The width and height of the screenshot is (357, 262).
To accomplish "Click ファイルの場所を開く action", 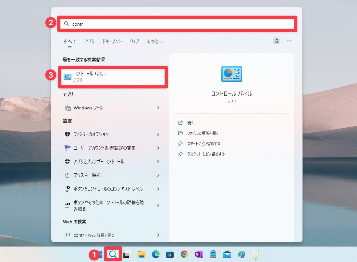I will 203,133.
